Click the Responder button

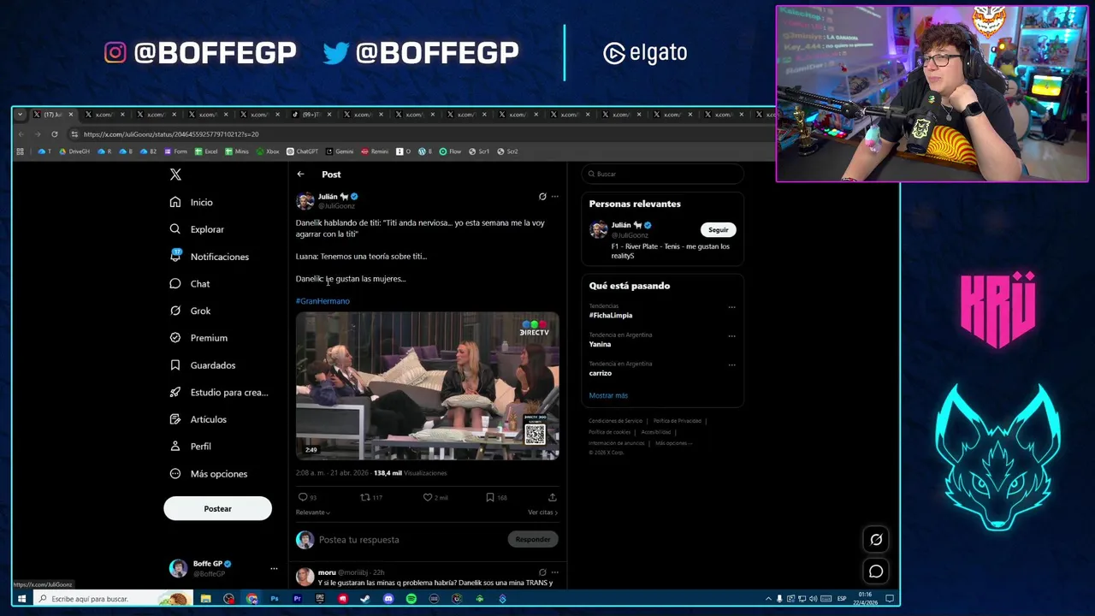click(x=532, y=540)
